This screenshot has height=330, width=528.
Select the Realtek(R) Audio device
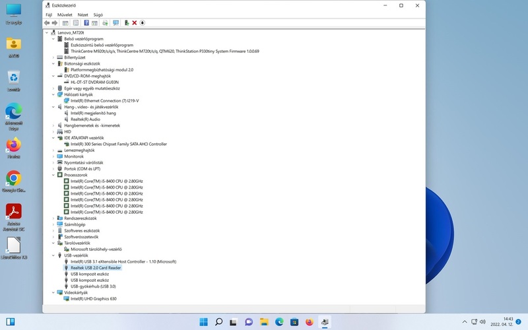click(x=85, y=119)
